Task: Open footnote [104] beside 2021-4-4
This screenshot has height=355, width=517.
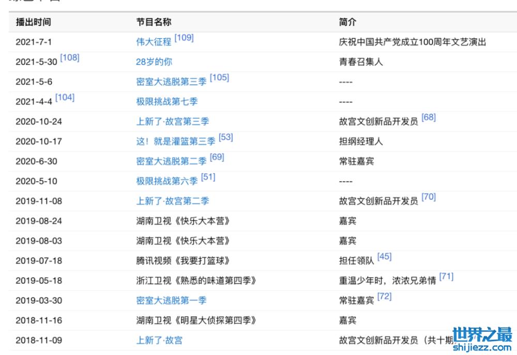Action: pos(65,97)
